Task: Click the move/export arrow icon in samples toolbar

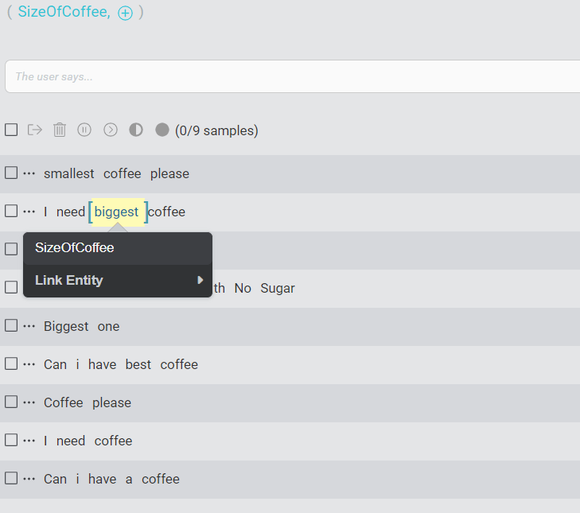Action: coord(35,130)
